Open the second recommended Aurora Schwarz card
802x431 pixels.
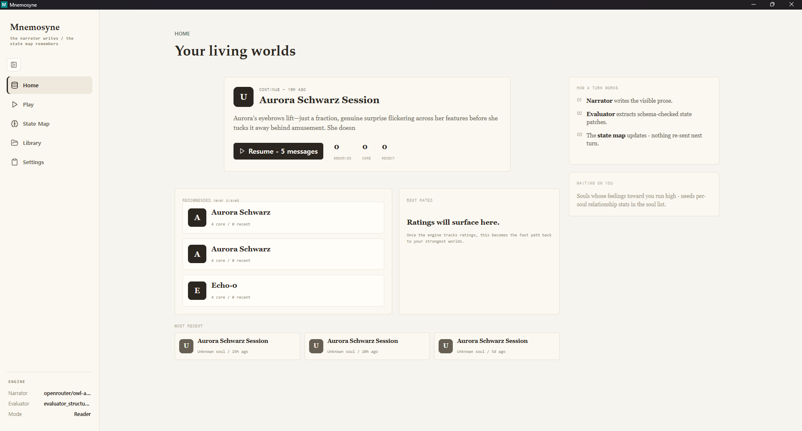[x=283, y=254]
